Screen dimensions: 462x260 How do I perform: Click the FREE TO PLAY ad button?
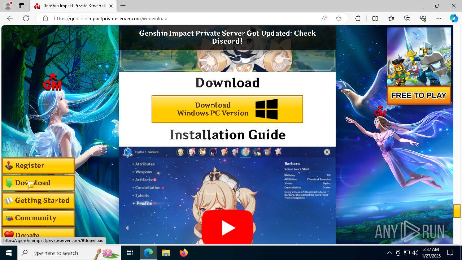419,95
